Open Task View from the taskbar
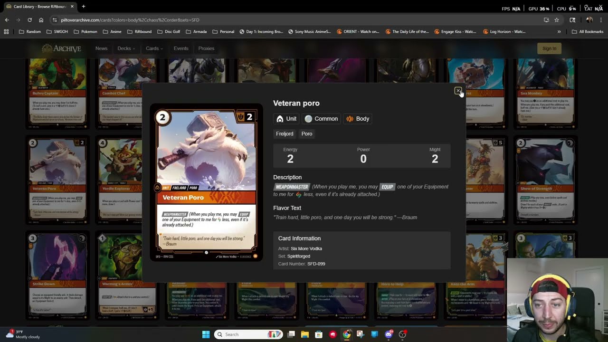 pyautogui.click(x=291, y=334)
